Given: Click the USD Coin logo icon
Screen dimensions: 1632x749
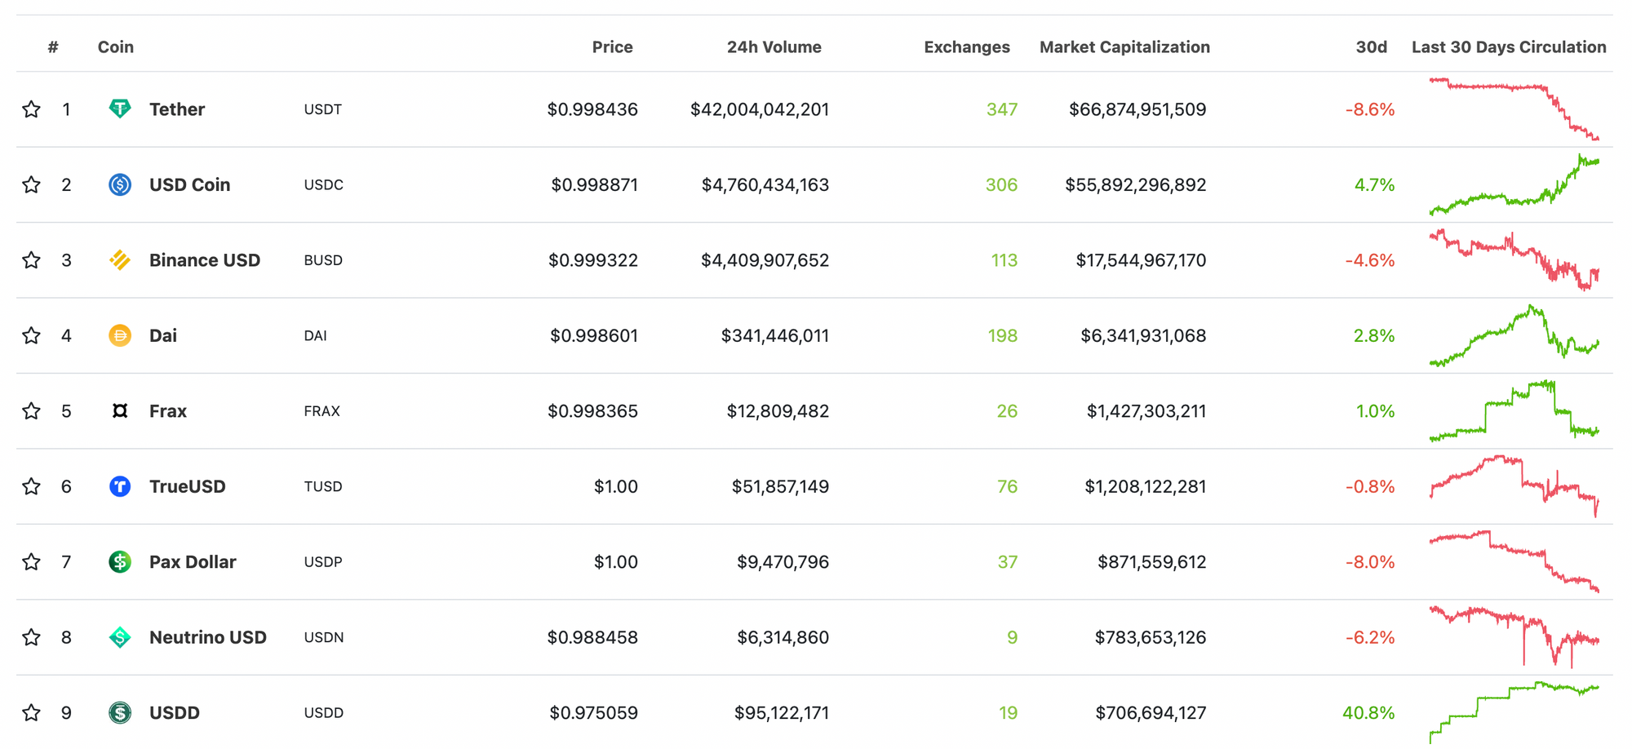Looking at the screenshot, I should tap(120, 184).
